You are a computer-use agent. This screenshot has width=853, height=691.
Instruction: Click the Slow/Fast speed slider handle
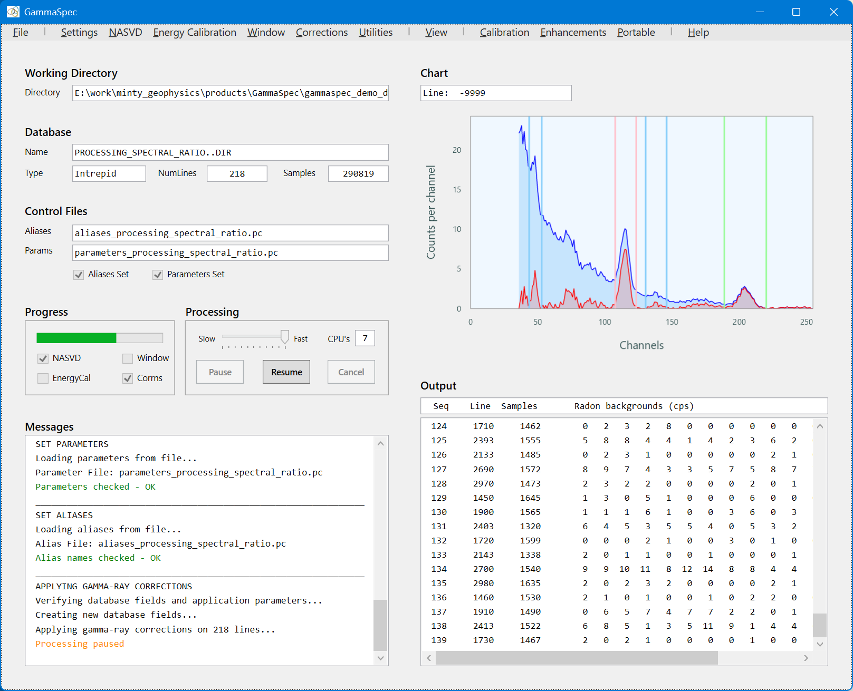pos(285,336)
